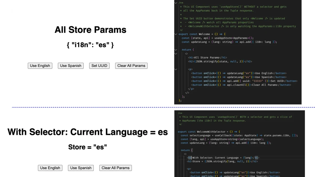Click Use Spanish under All Store Params
The height and width of the screenshot is (177, 315).
coord(71,66)
